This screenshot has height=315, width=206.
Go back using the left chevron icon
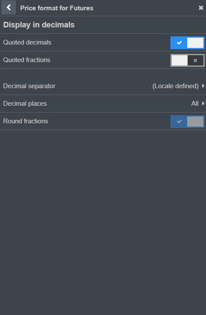click(9, 8)
